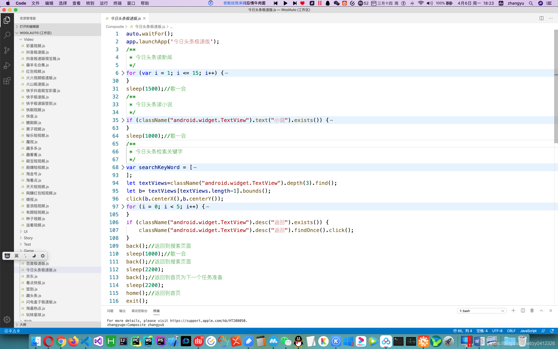The height and width of the screenshot is (349, 558).
Task: Toggle night mode in input method bar
Action: pos(34,256)
